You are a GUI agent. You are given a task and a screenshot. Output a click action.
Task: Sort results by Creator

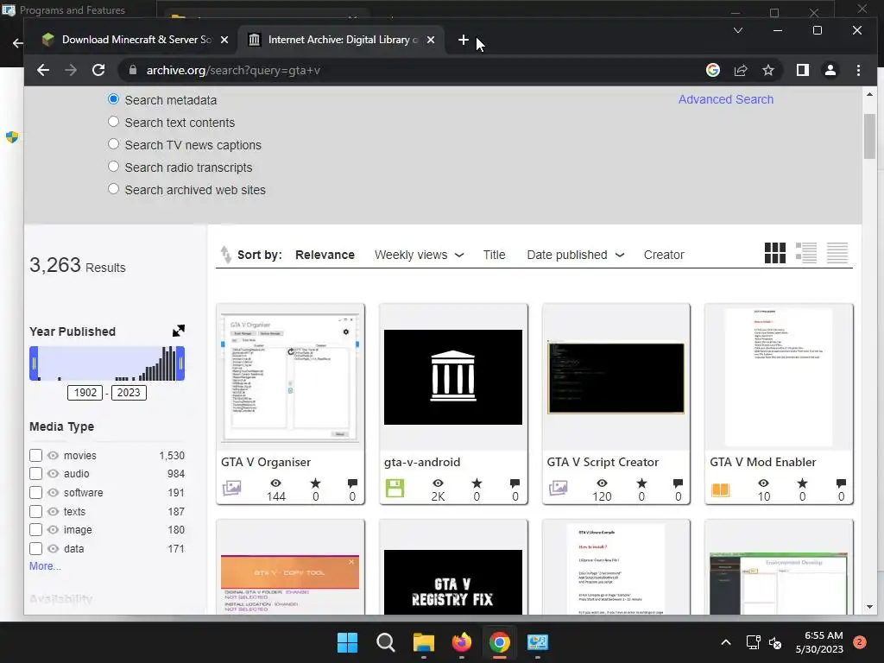(664, 255)
